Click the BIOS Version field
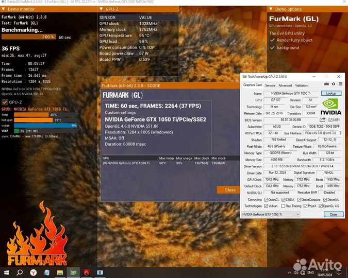348x278 pixels. click(x=291, y=120)
